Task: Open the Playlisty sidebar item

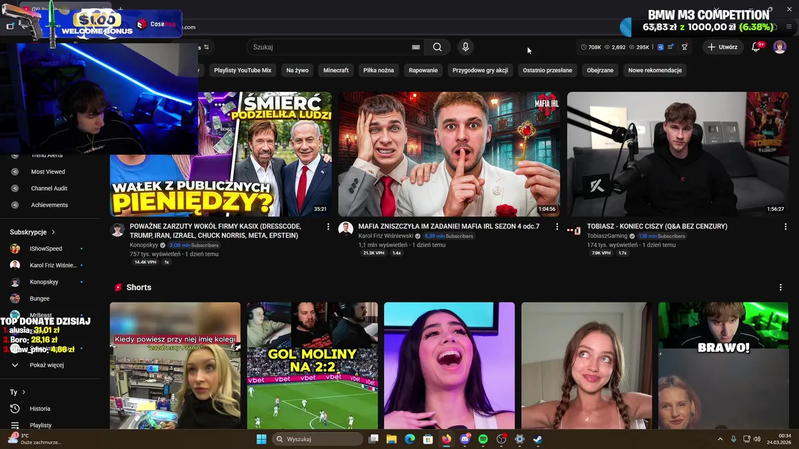Action: (x=41, y=425)
